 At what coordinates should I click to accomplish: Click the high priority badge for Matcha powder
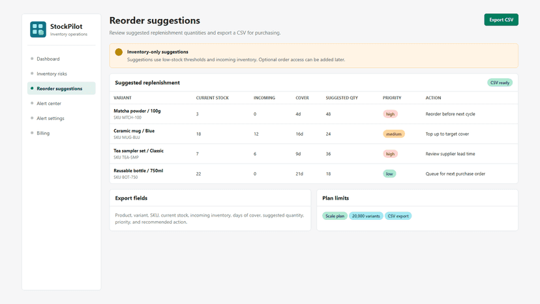click(390, 114)
